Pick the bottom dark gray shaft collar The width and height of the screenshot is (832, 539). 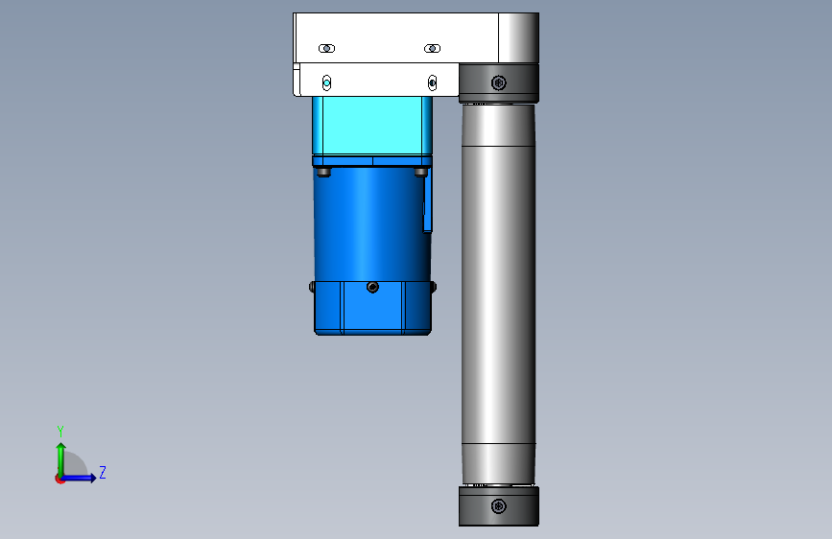[499, 506]
